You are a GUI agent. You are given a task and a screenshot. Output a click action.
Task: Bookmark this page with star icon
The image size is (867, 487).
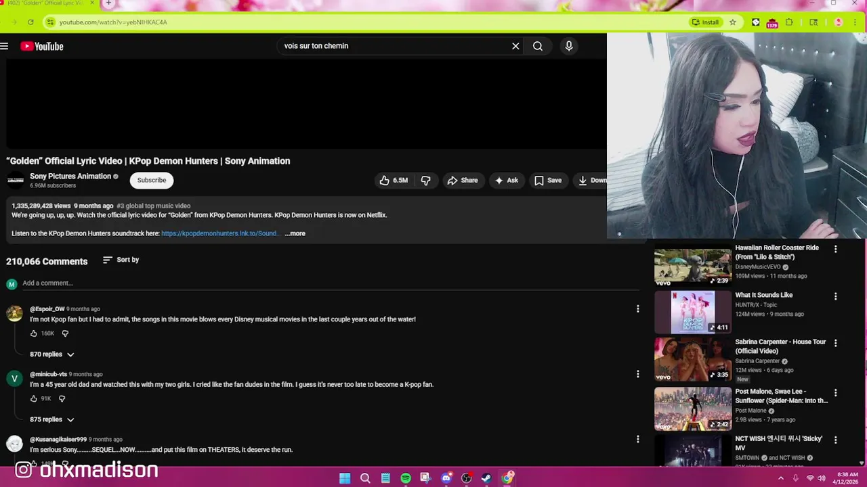733,22
